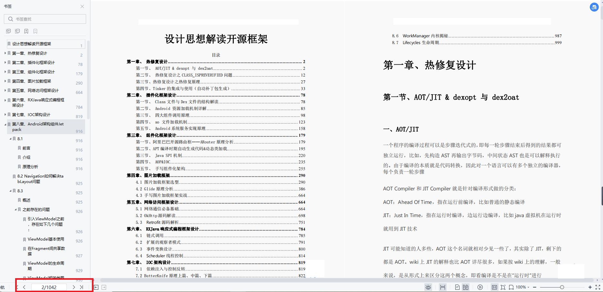Go forward to next view icon
This screenshot has width=603, height=292.
click(104, 287)
